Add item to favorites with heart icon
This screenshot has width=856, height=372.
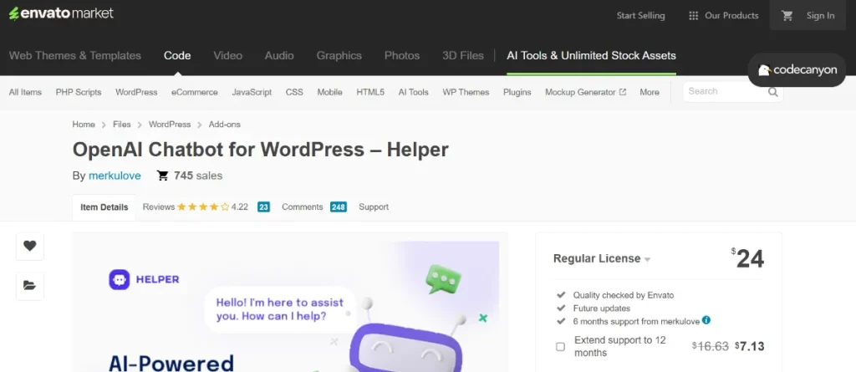30,247
